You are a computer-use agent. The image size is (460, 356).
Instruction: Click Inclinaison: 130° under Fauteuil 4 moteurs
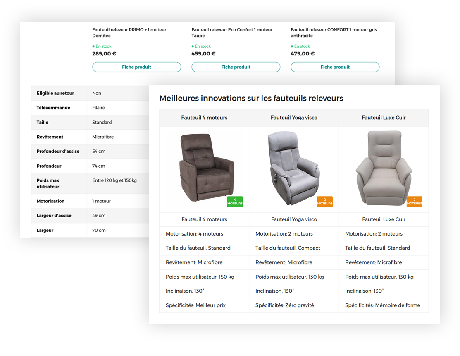pyautogui.click(x=204, y=291)
